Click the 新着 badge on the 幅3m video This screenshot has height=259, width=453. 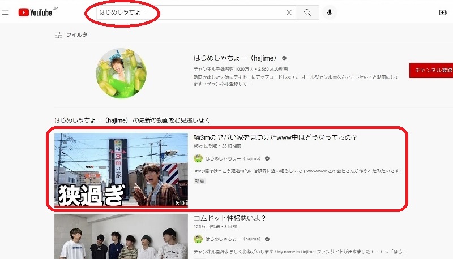pyautogui.click(x=199, y=181)
